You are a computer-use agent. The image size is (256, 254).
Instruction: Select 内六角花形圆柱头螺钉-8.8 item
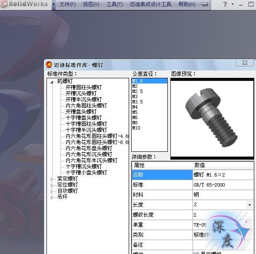tap(97, 142)
